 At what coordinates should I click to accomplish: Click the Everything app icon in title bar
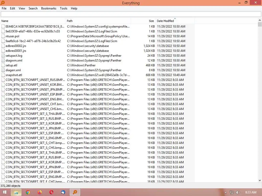coord(3,3)
